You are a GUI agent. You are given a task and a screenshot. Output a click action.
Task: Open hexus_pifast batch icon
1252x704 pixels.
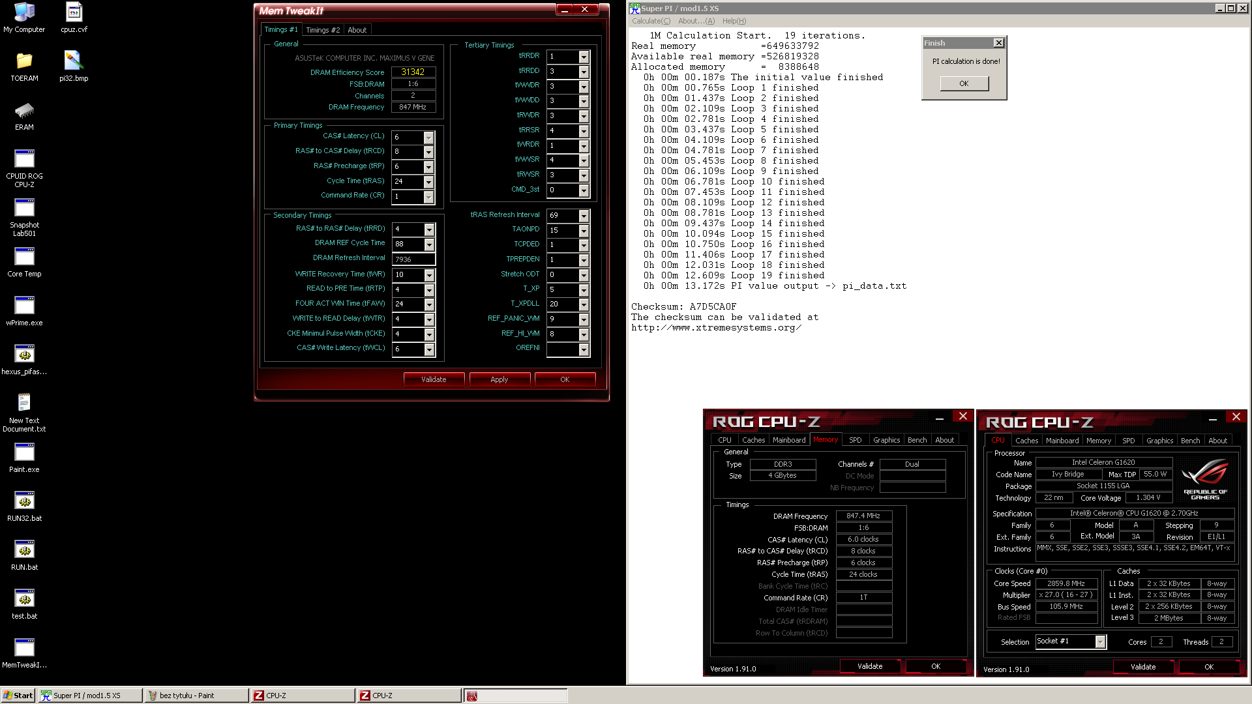(24, 360)
